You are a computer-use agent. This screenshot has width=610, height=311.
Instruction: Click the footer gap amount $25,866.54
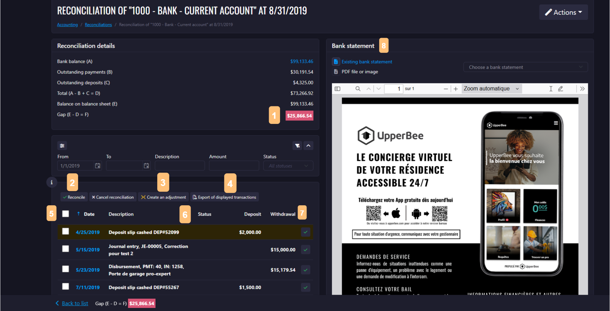click(x=142, y=303)
